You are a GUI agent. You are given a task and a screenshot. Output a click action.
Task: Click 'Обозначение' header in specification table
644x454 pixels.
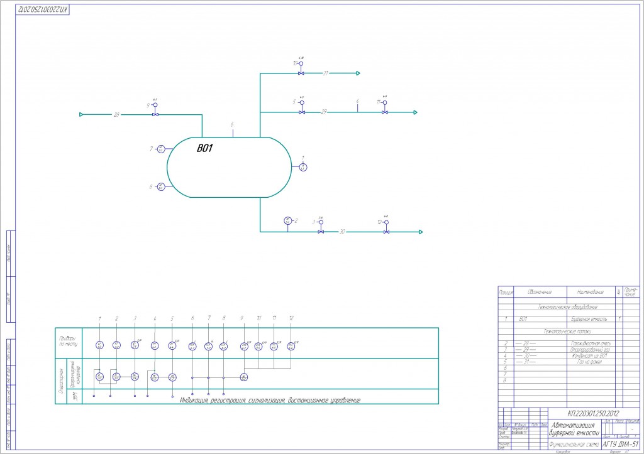[540, 292]
